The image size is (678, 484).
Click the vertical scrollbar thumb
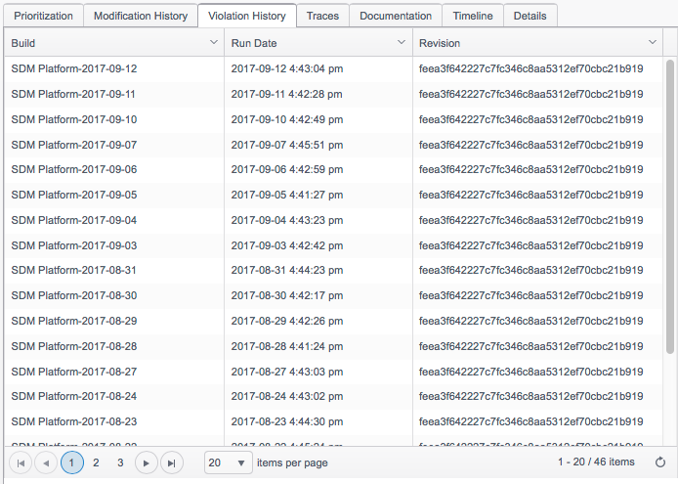coord(670,207)
